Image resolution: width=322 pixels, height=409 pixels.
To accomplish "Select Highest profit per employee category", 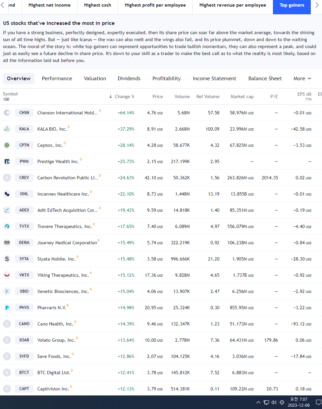I will tap(155, 5).
